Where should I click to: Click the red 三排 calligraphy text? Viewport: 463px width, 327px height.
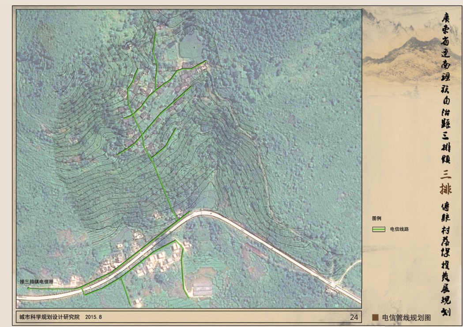click(x=445, y=184)
